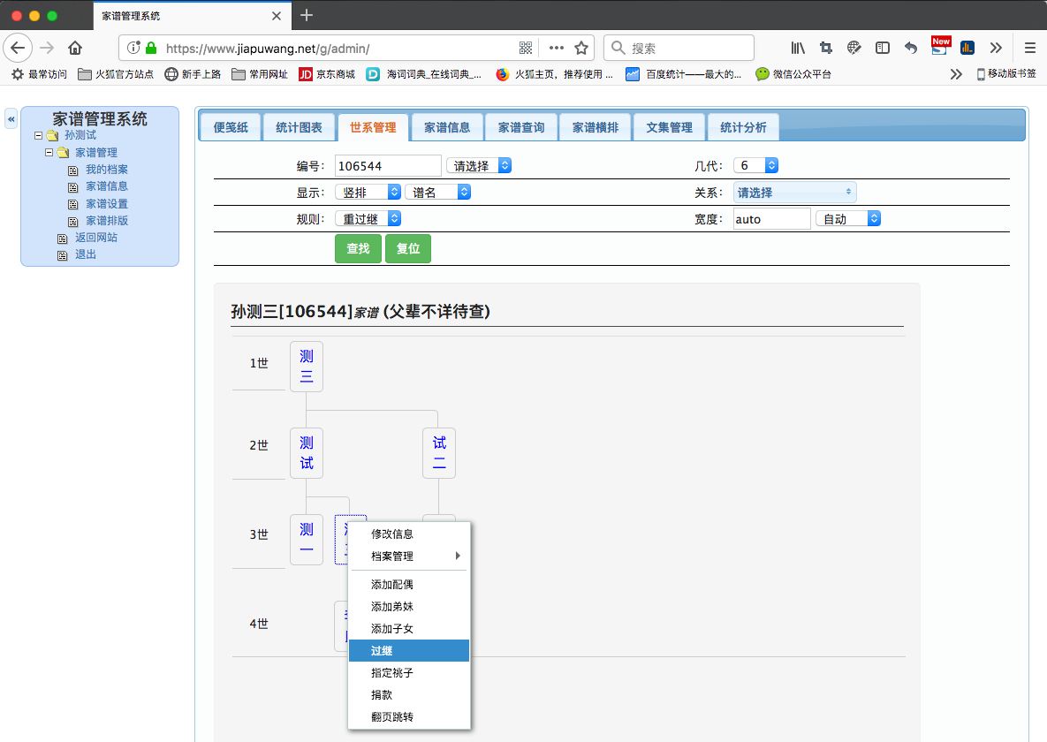Open 家谱设置 in sidebar tree

(106, 204)
